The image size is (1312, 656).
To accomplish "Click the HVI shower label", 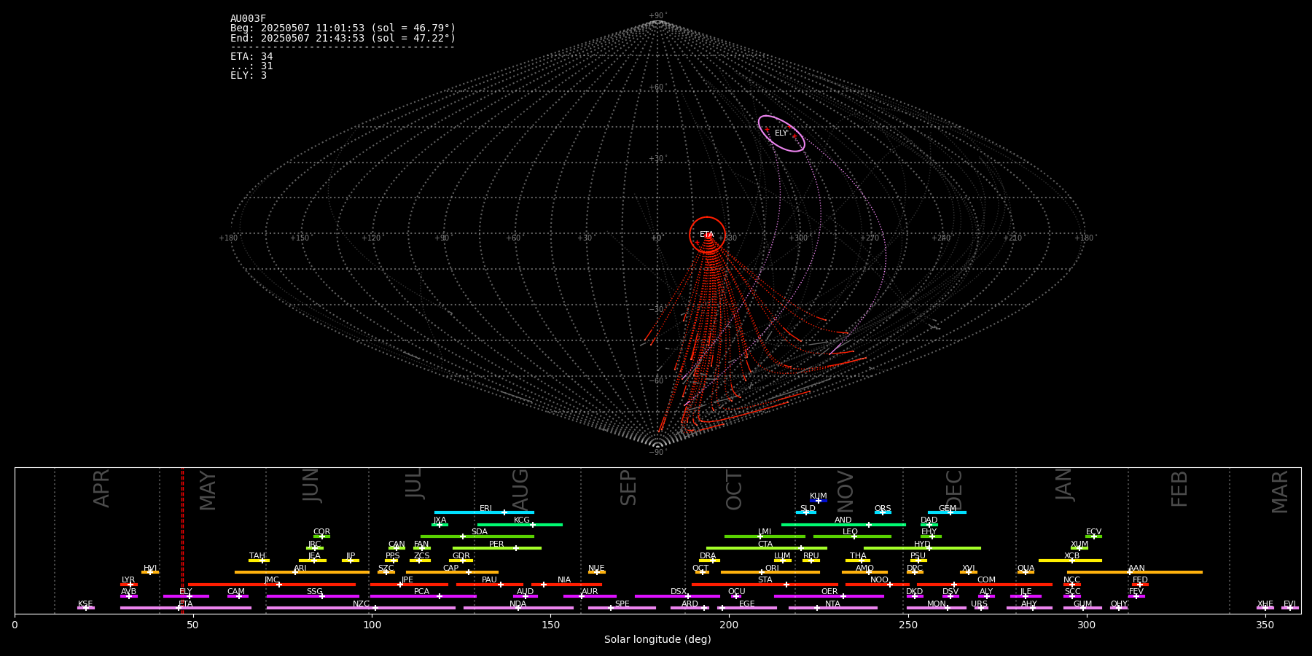I will (150, 569).
